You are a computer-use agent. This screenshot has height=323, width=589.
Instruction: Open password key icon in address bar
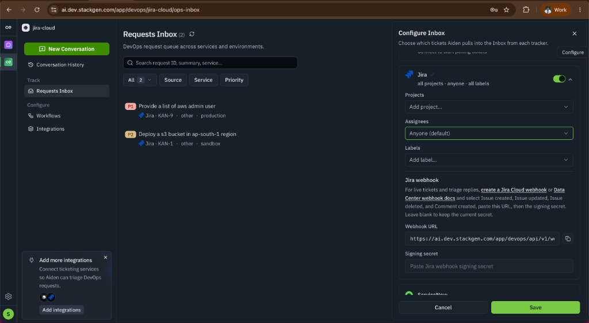tap(494, 10)
